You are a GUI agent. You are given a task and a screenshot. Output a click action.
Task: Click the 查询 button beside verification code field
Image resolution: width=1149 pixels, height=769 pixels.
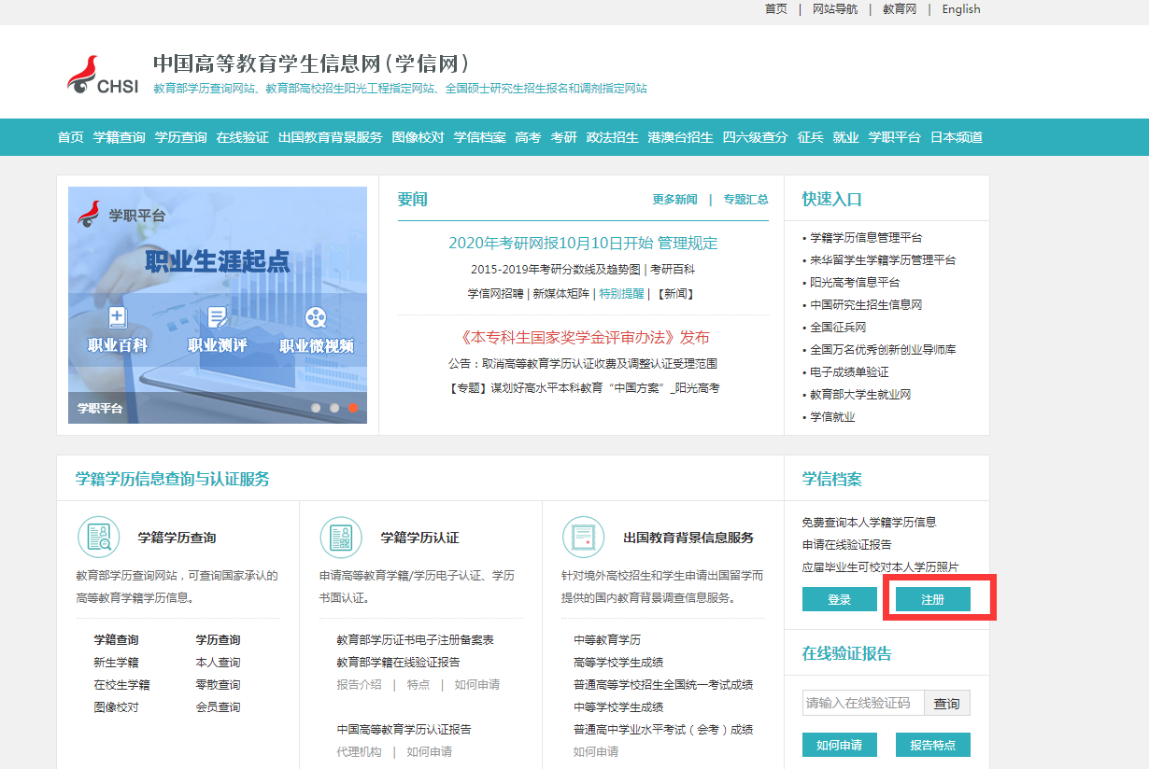click(x=947, y=703)
